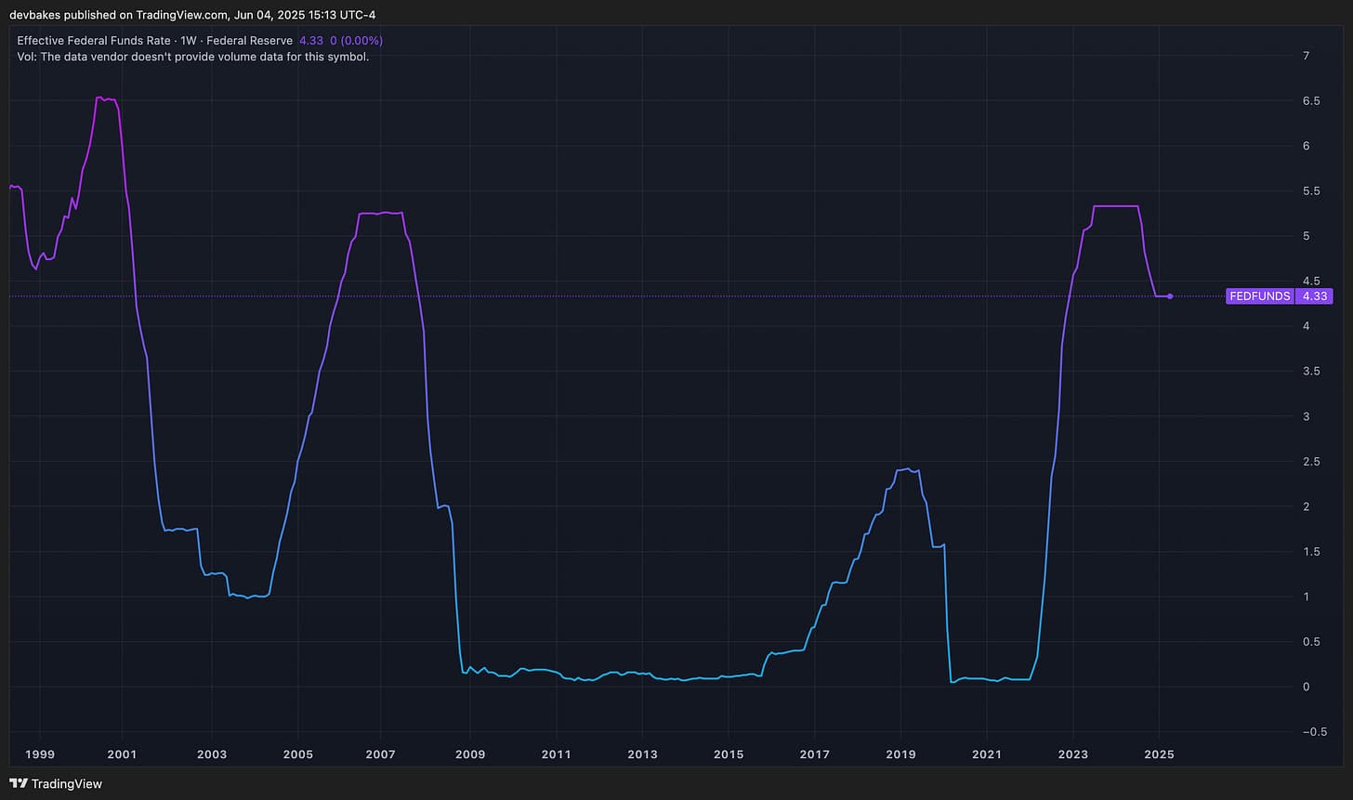Click the 2011 label on time axis

pos(556,754)
